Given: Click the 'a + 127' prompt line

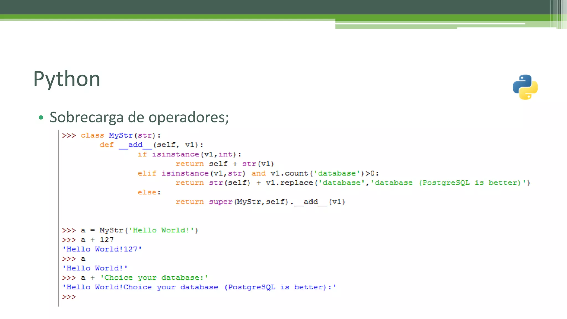Looking at the screenshot, I should pyautogui.click(x=88, y=240).
